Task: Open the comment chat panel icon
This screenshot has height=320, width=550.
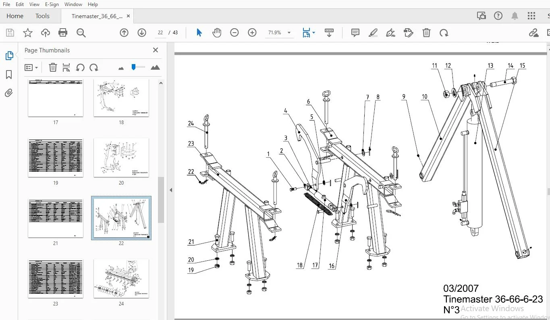Action: click(481, 16)
